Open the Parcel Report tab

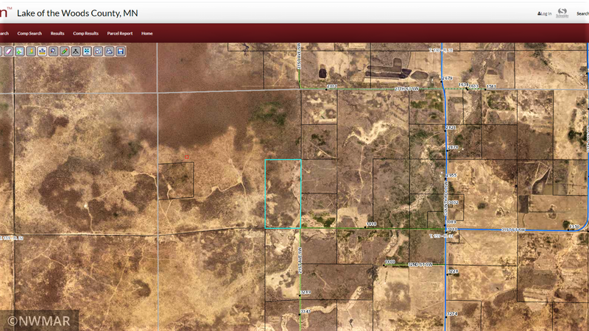(x=120, y=33)
